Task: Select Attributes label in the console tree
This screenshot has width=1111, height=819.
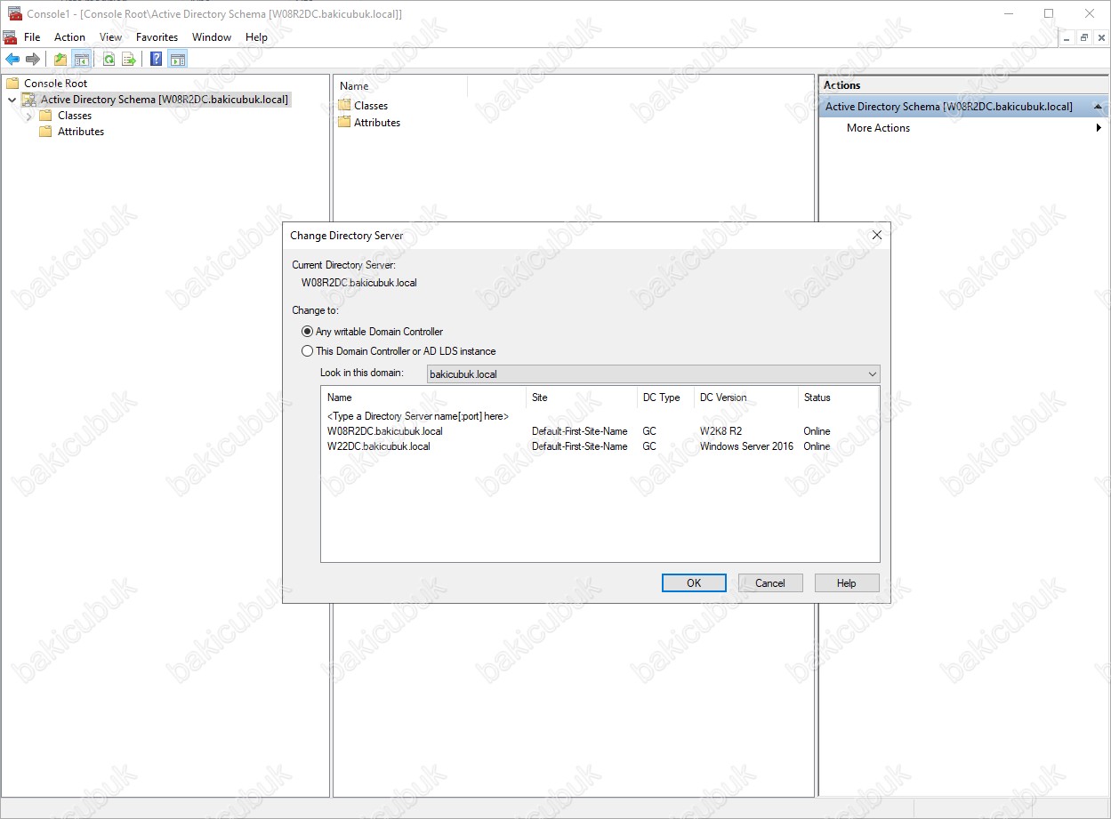Action: (81, 132)
